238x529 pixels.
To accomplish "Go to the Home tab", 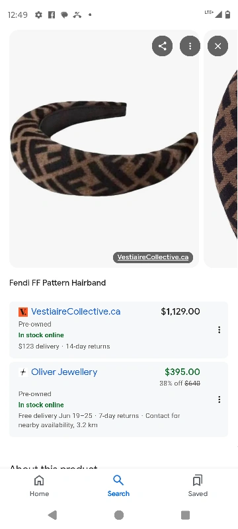I will coord(39,486).
